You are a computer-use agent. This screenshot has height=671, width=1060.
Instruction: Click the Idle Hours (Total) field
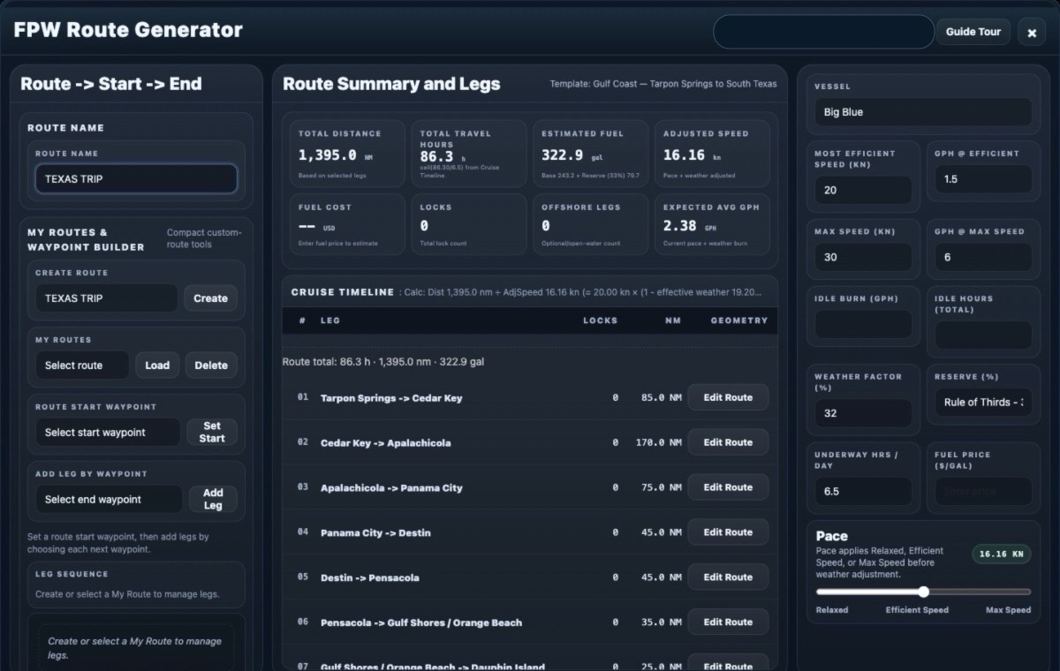coord(983,335)
